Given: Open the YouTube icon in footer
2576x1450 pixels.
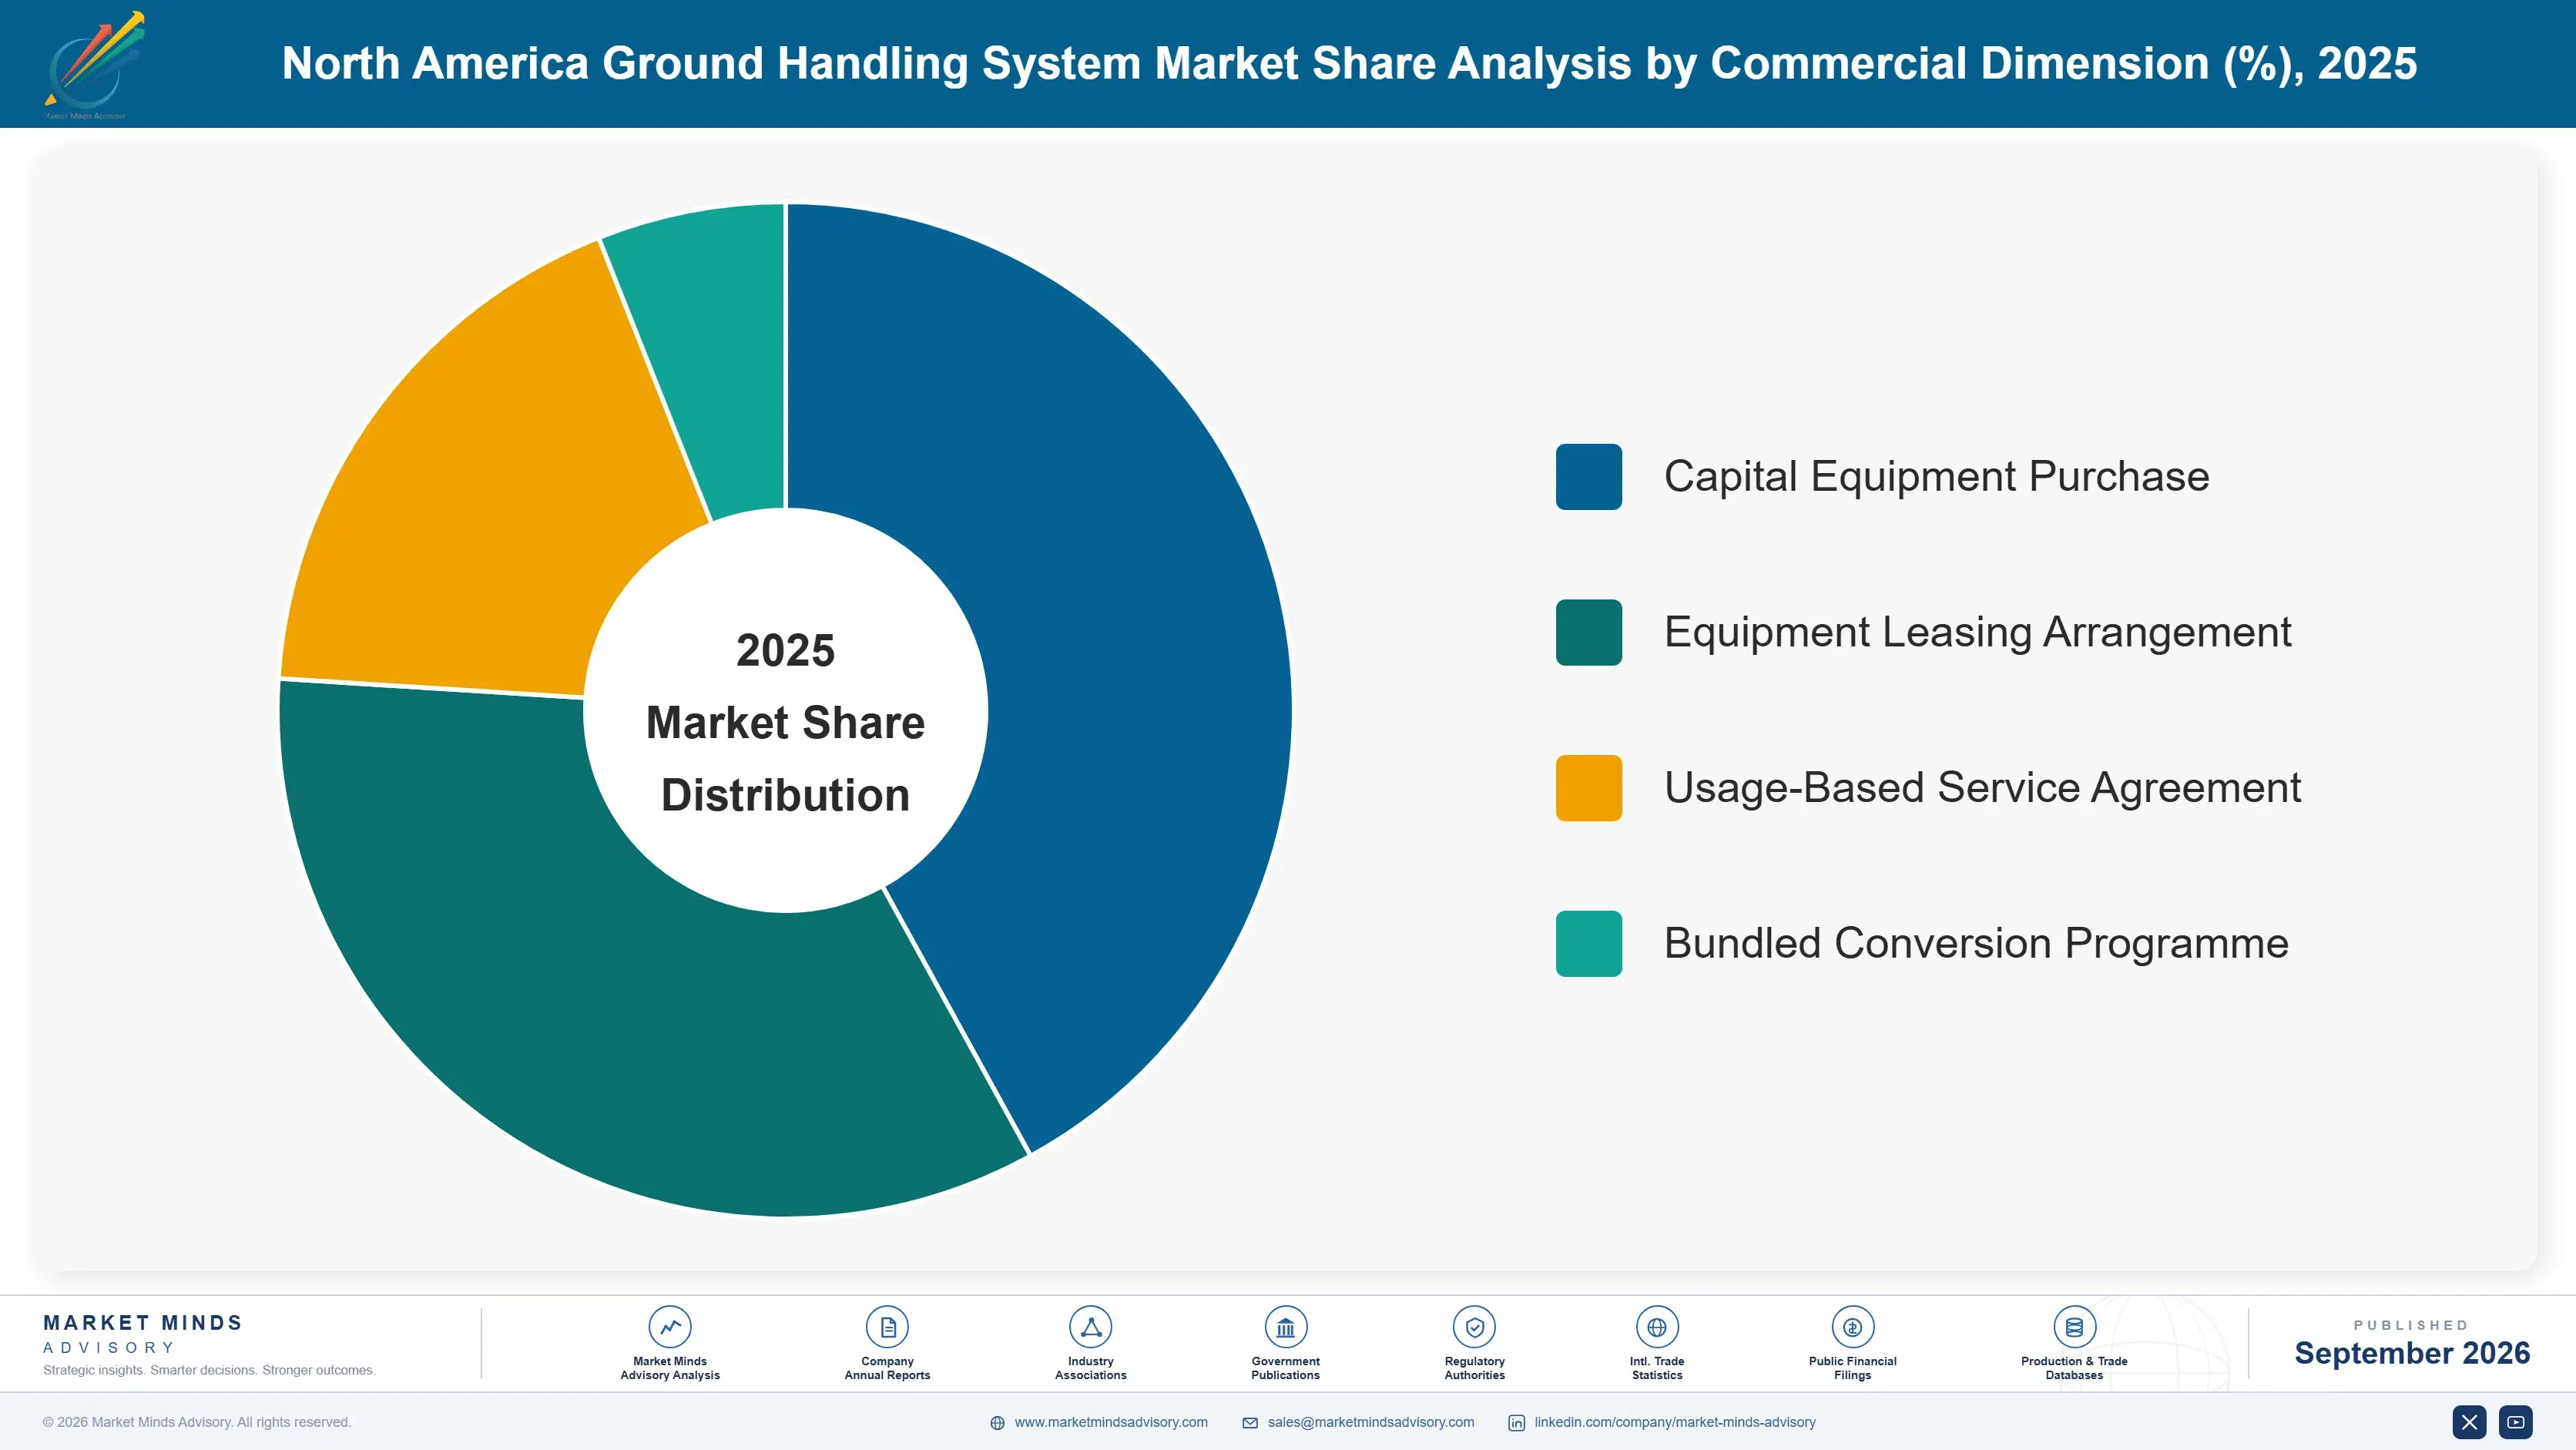Looking at the screenshot, I should coord(2515,1422).
